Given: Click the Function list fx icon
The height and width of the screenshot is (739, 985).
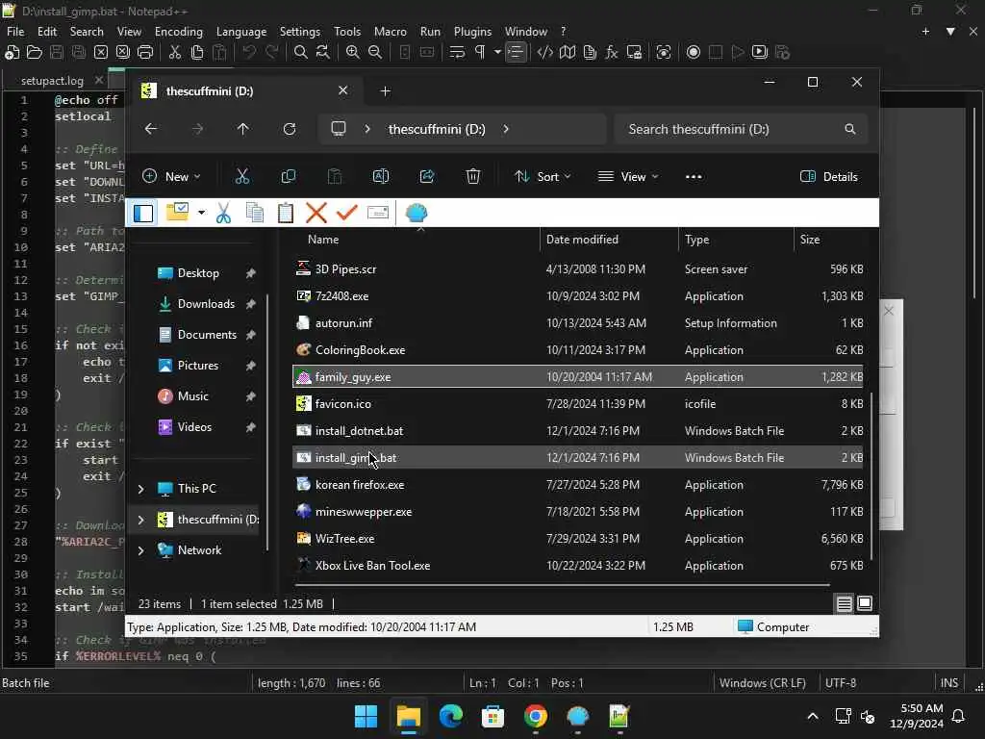Looking at the screenshot, I should point(612,52).
